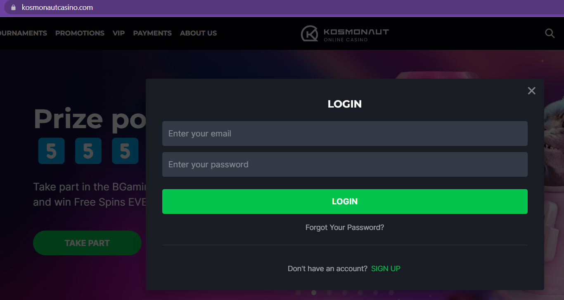The image size is (564, 300).
Task: Click the padlock icon in address bar
Action: pos(13,7)
